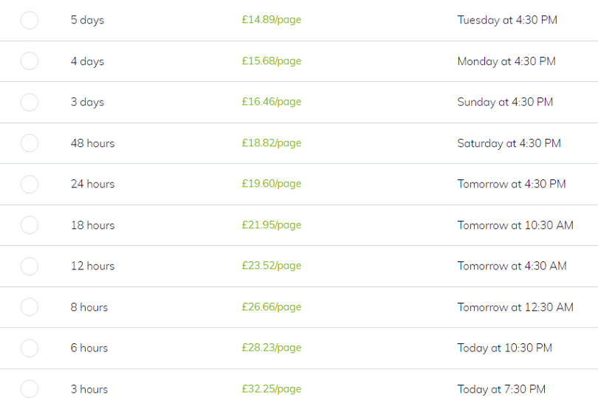Choose the 12 hours radio button
Screen dimensions: 598x398
pos(30,267)
